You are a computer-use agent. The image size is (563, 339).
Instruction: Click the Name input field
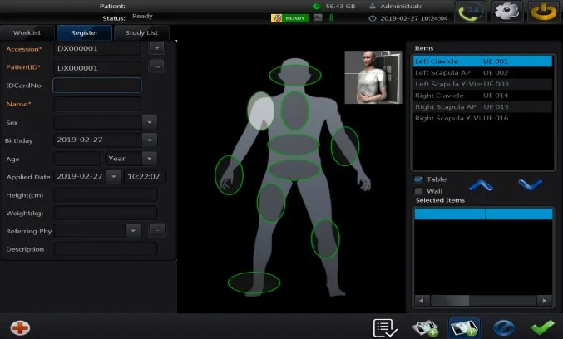[96, 104]
